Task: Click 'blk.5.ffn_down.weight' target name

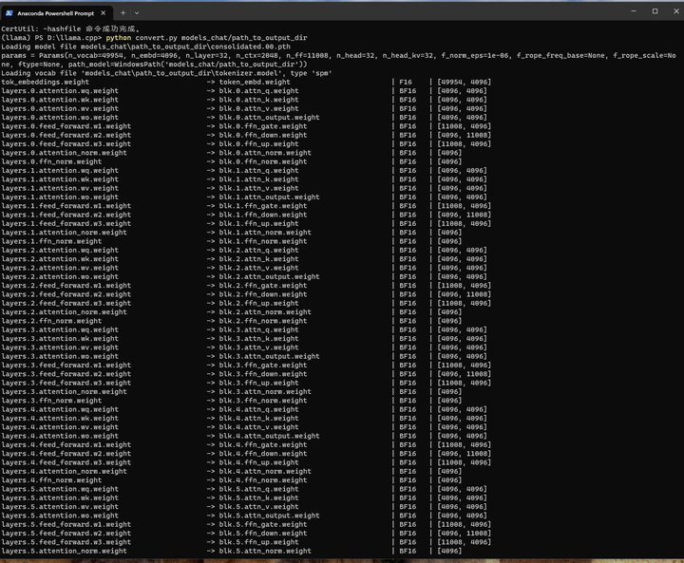Action: 263,534
